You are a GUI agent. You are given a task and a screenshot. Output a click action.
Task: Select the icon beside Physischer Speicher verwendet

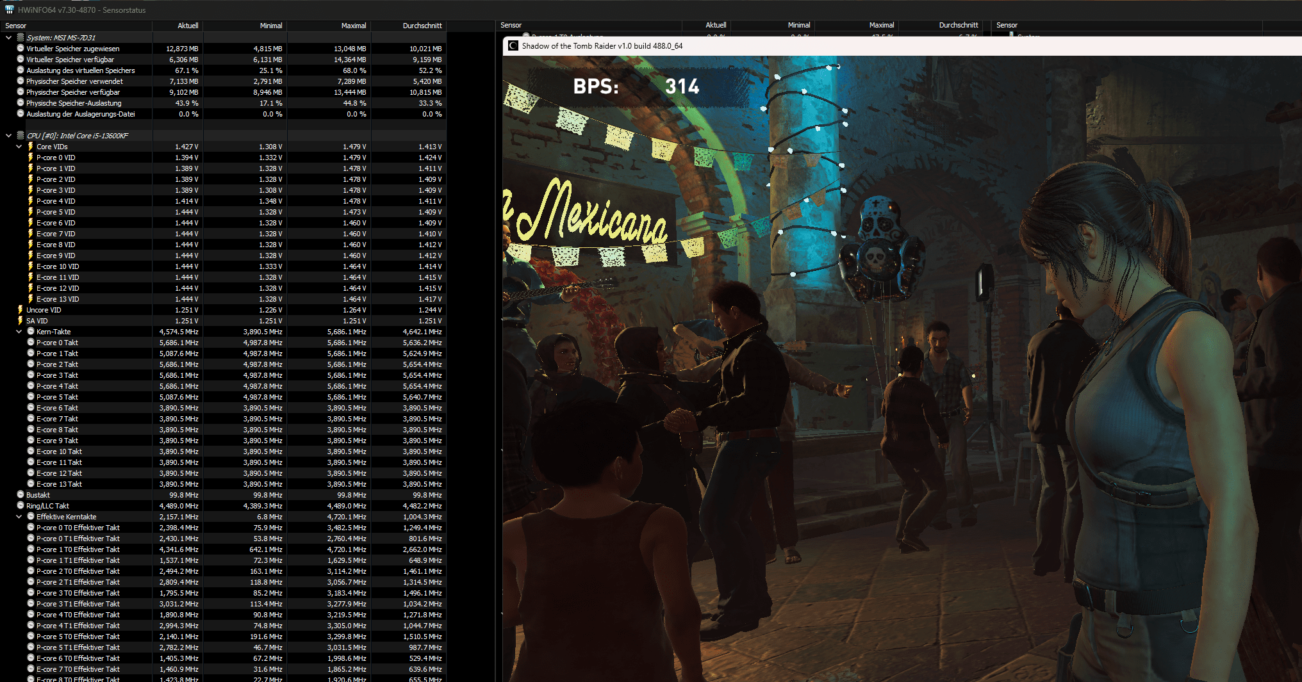(x=21, y=81)
